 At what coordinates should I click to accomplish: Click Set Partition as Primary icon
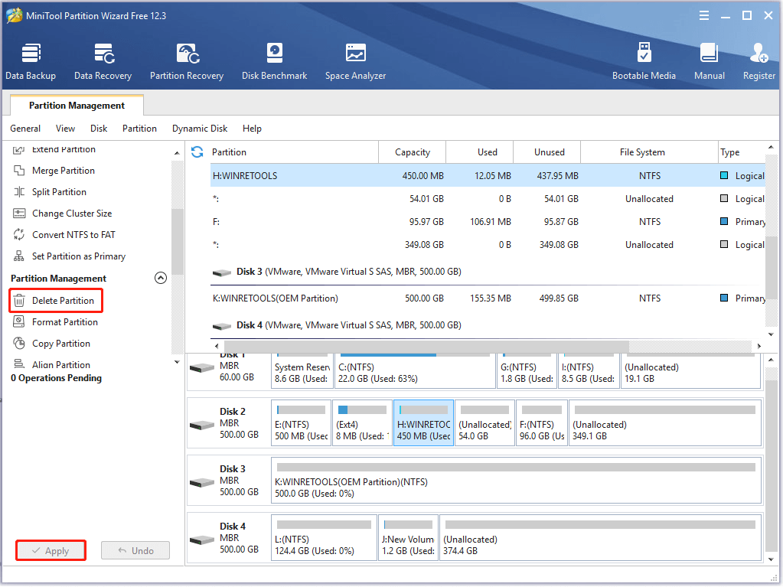click(x=19, y=256)
